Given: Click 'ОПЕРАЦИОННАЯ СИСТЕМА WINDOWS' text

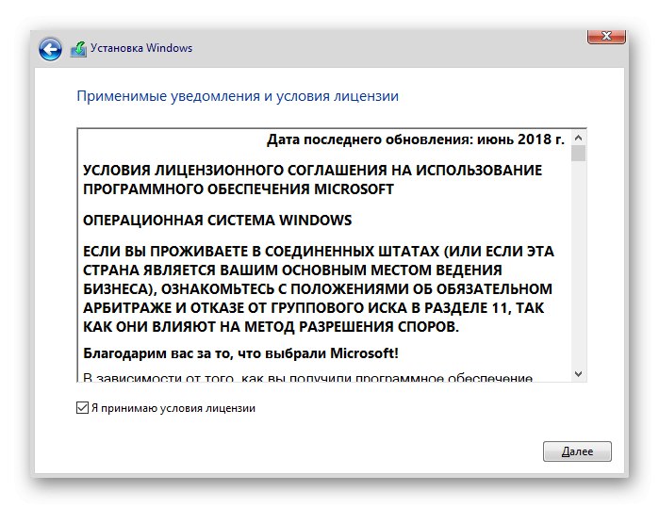Looking at the screenshot, I should pos(217,220).
